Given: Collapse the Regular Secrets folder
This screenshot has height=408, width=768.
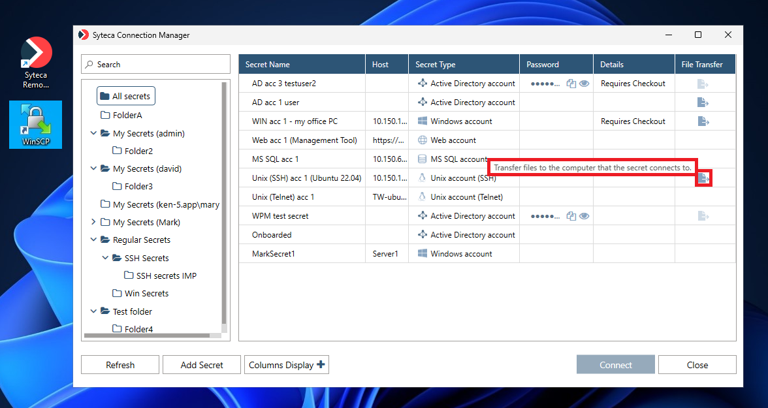Looking at the screenshot, I should 94,240.
